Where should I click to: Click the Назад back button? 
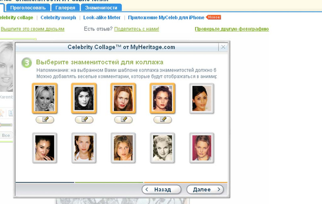161,190
